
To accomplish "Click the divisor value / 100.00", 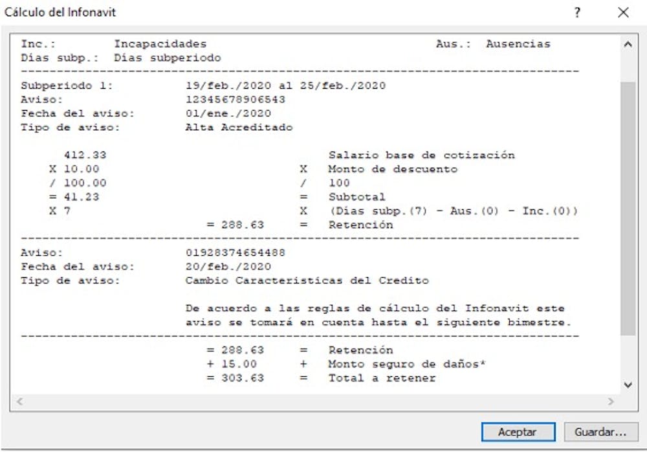I will (x=78, y=183).
